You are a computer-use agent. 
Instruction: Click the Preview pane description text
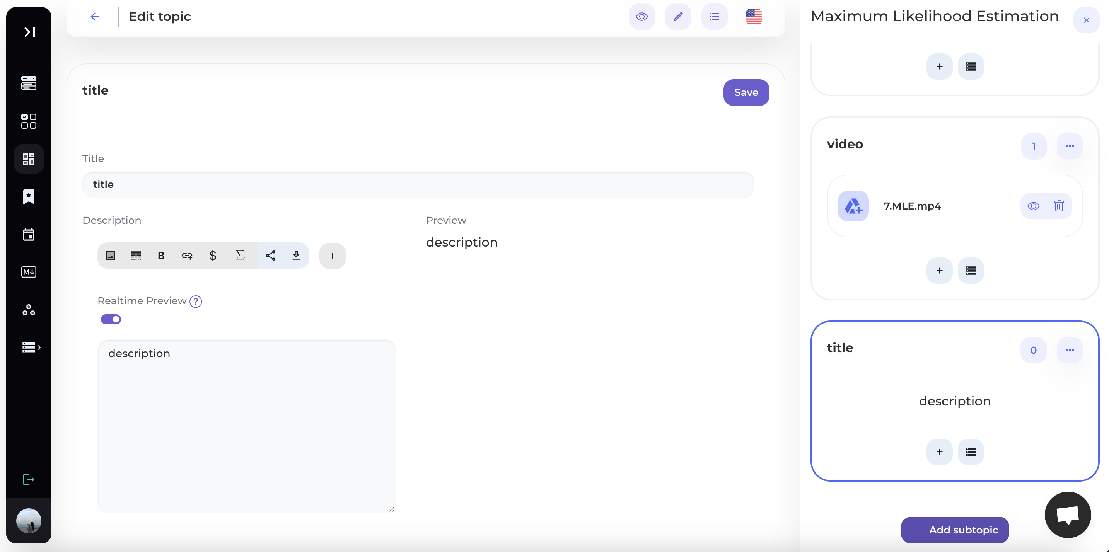pyautogui.click(x=462, y=243)
